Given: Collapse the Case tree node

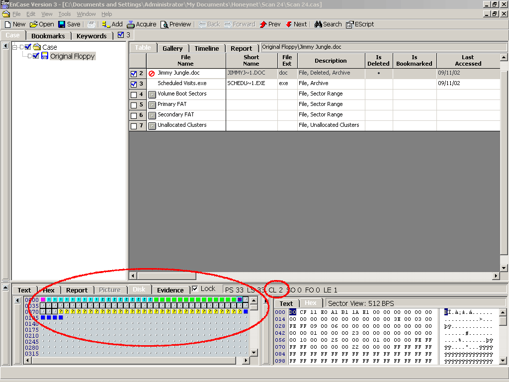Looking at the screenshot, I should coord(14,47).
